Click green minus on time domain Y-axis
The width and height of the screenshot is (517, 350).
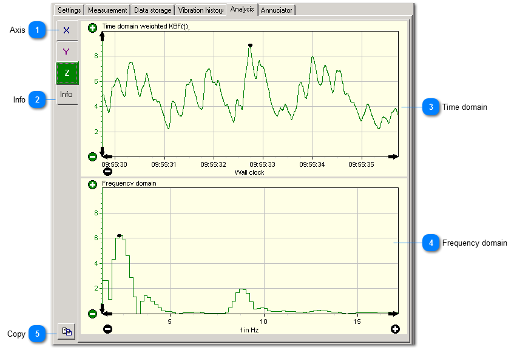[93, 156]
